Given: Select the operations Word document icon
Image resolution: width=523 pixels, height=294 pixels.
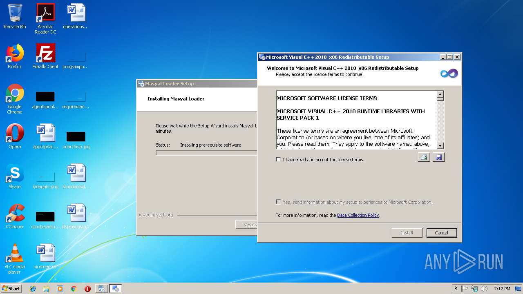Looking at the screenshot, I should (76, 16).
